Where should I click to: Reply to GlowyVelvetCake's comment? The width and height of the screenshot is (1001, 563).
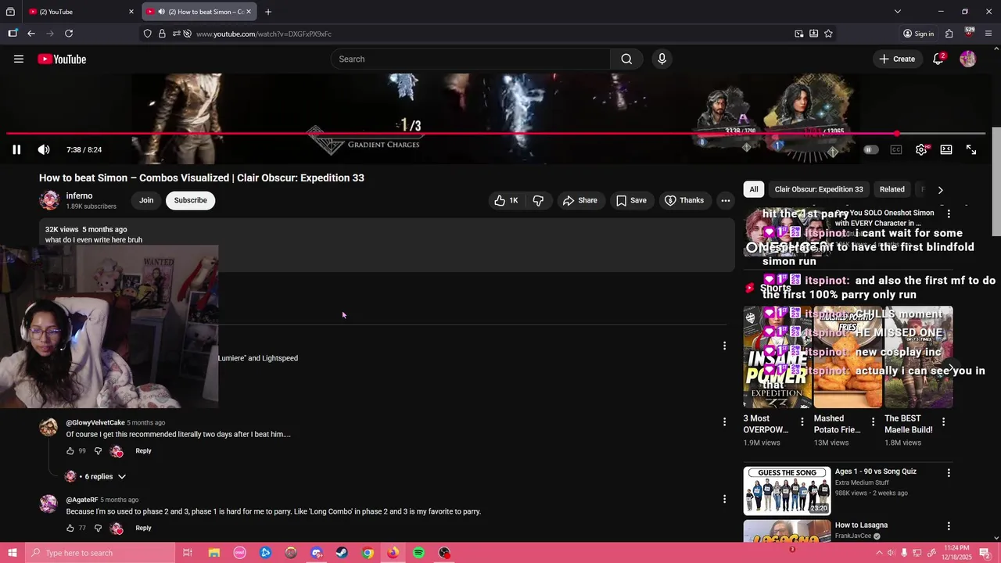143,451
